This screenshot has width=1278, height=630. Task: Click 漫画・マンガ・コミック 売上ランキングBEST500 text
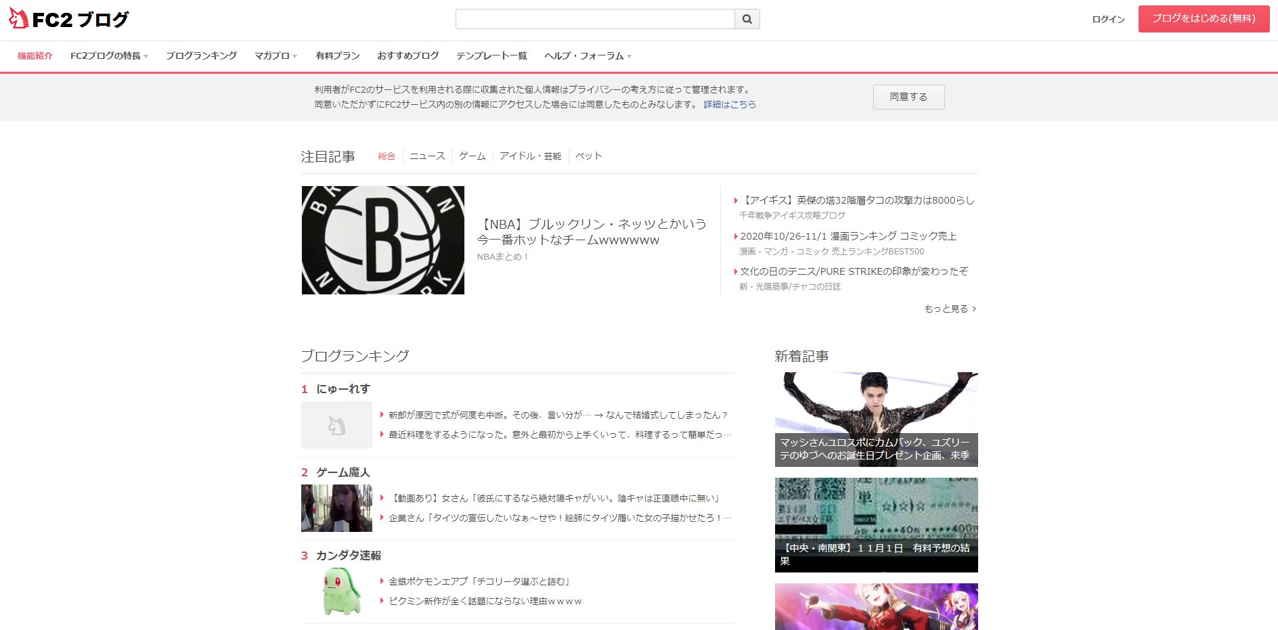point(832,251)
